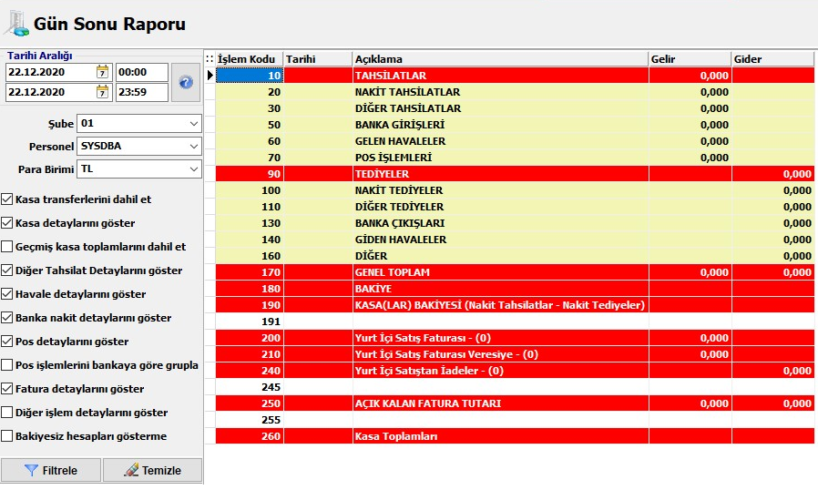Select the DİĞER row with code 160

pyautogui.click(x=515, y=256)
